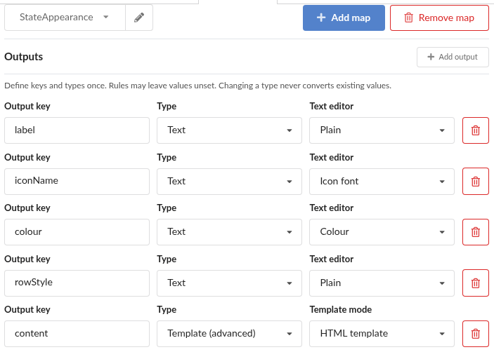The height and width of the screenshot is (352, 494).
Task: Click the colour output key field
Action: (77, 232)
